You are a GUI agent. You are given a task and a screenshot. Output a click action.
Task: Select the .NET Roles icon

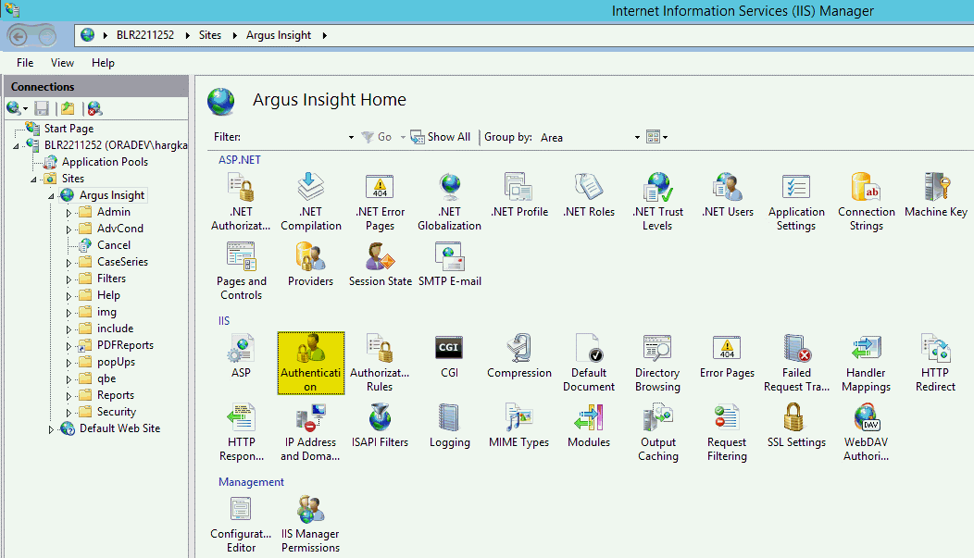(588, 195)
